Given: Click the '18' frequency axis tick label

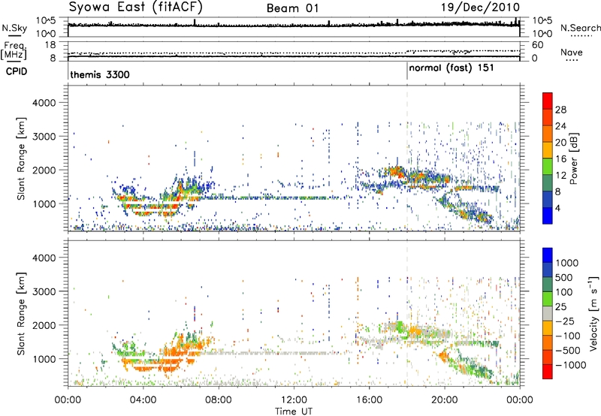Looking at the screenshot, I should [x=50, y=45].
